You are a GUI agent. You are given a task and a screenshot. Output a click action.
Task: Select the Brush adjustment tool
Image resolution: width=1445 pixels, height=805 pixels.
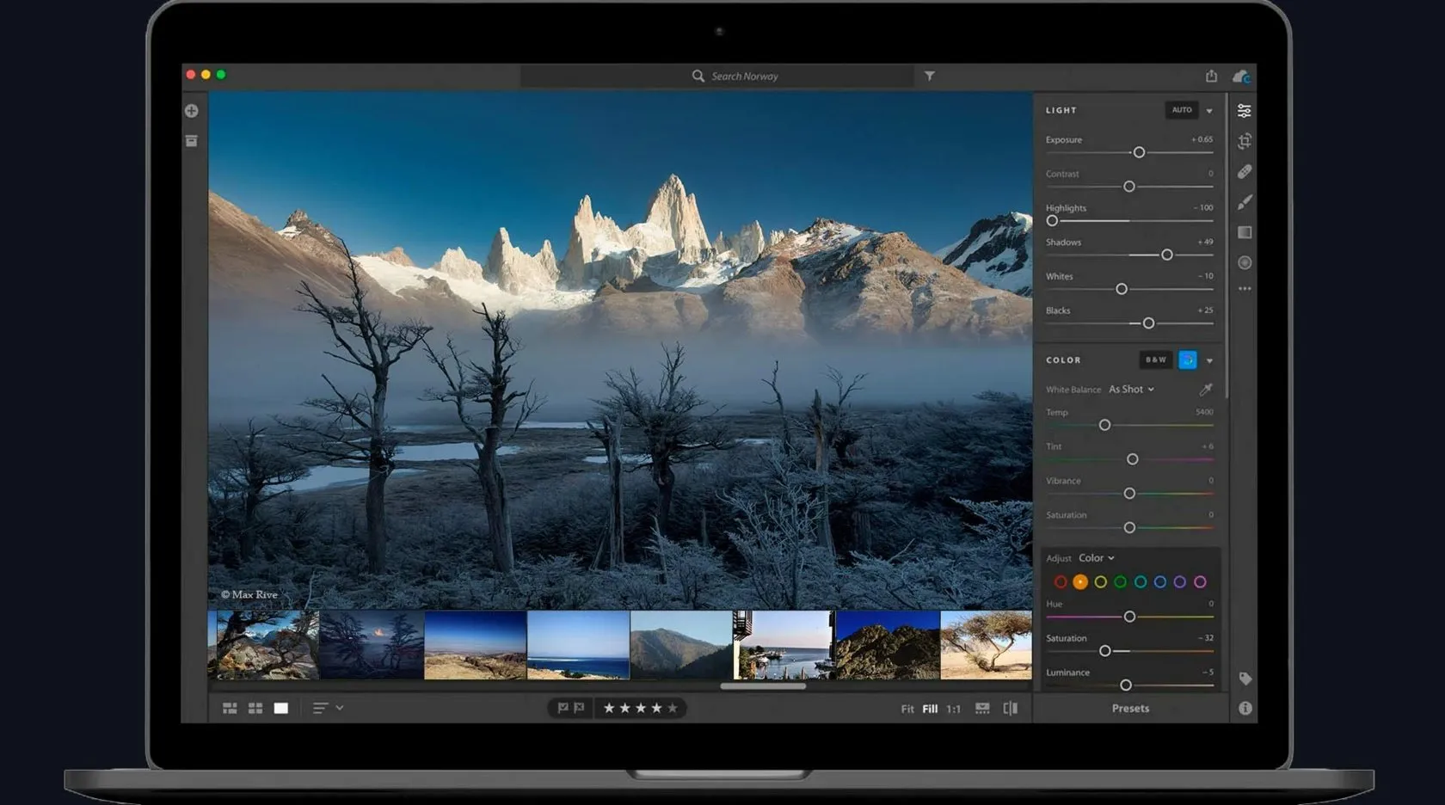pos(1244,202)
